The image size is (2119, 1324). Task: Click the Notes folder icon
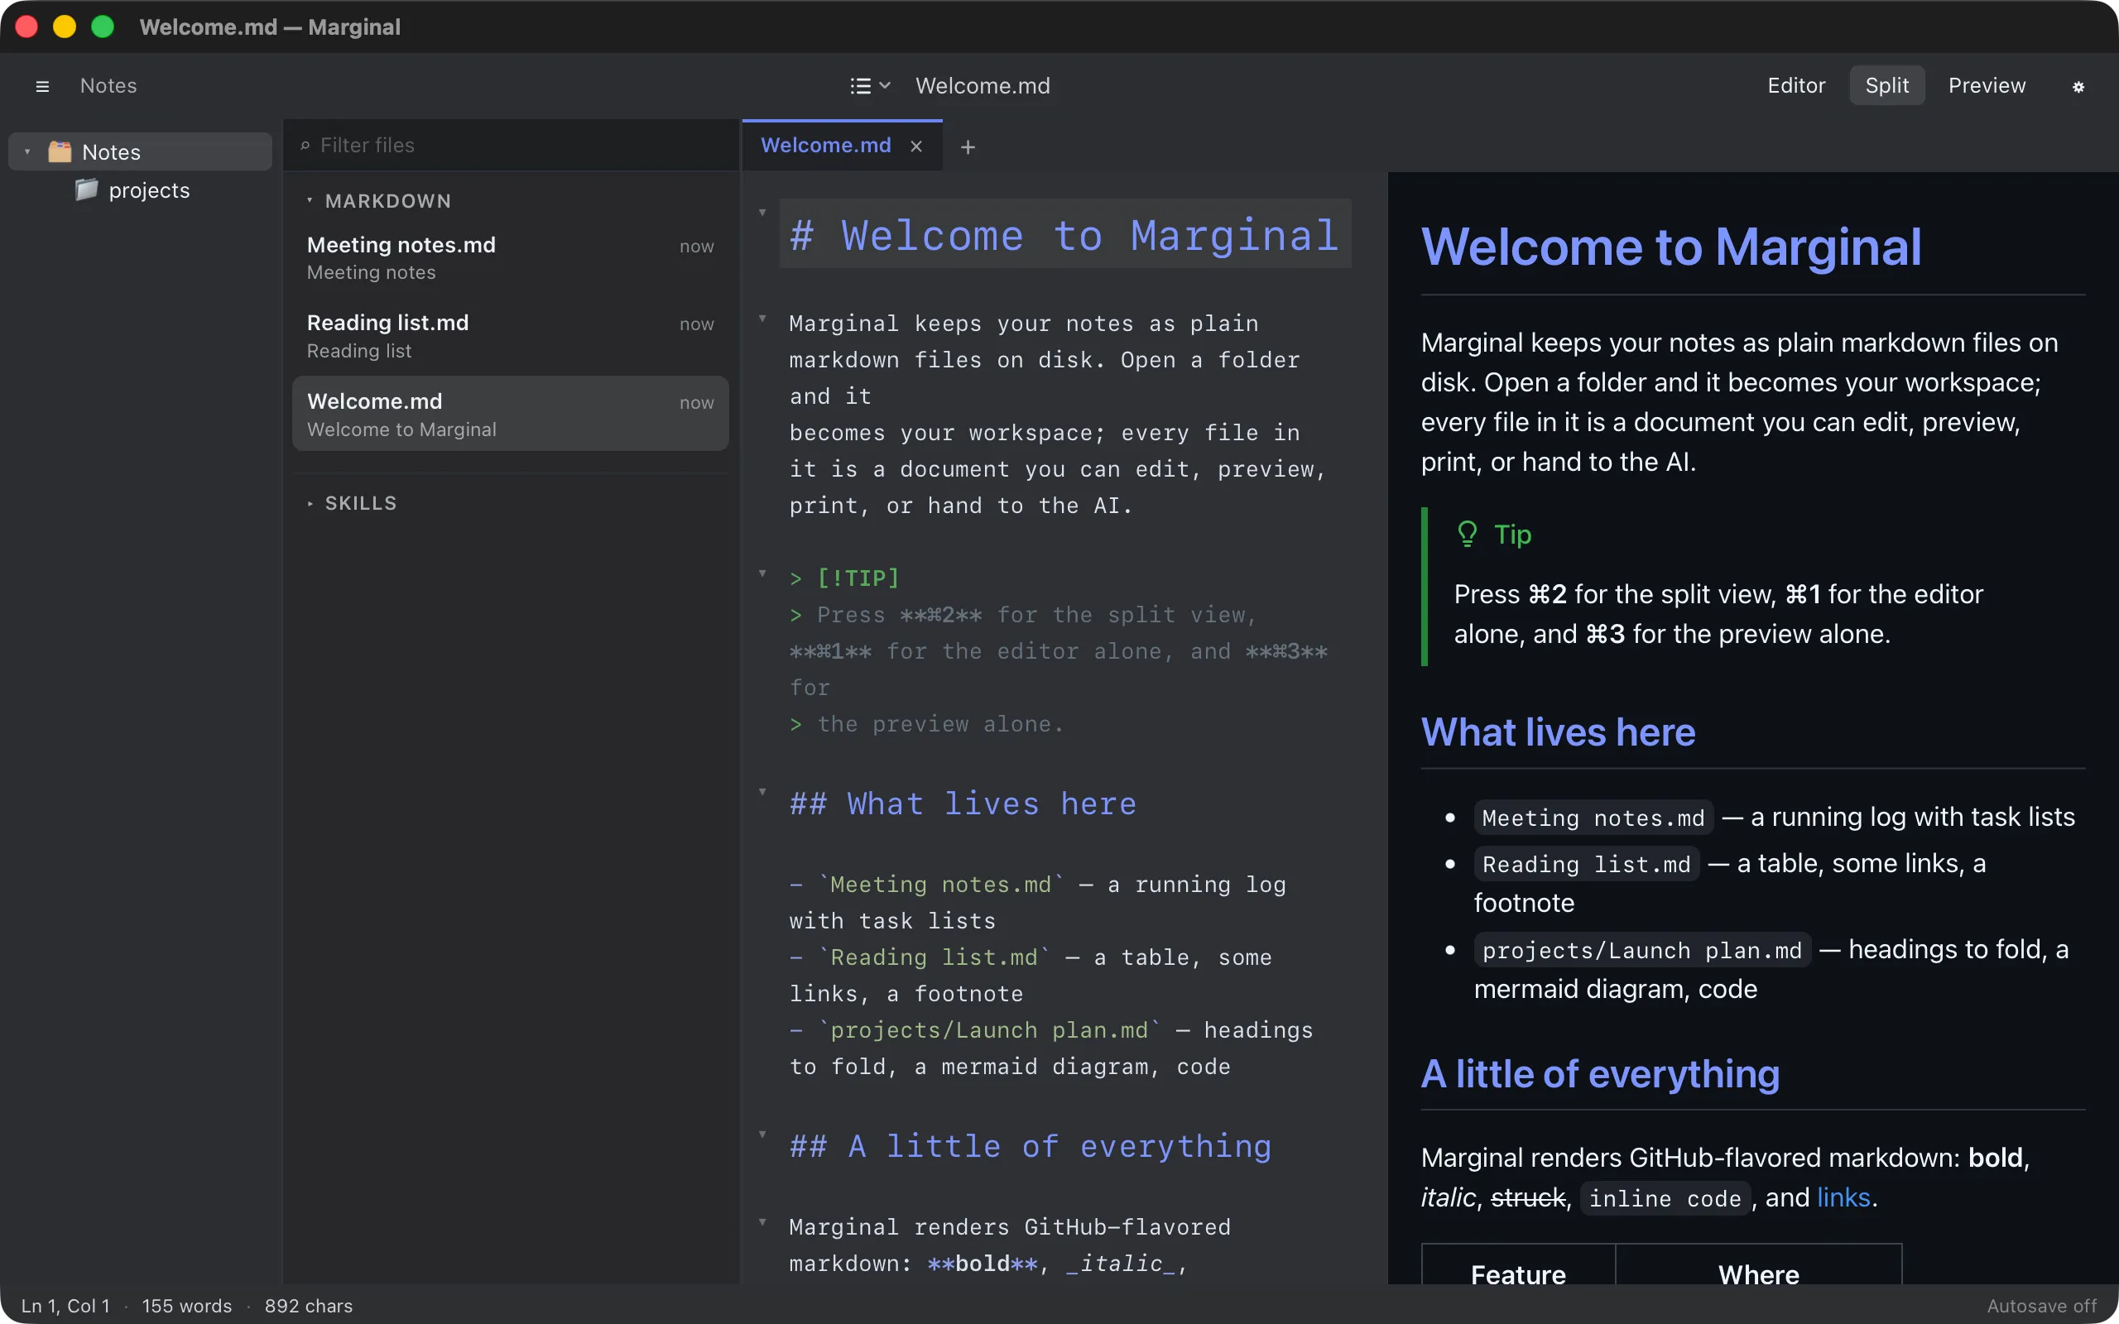point(60,151)
